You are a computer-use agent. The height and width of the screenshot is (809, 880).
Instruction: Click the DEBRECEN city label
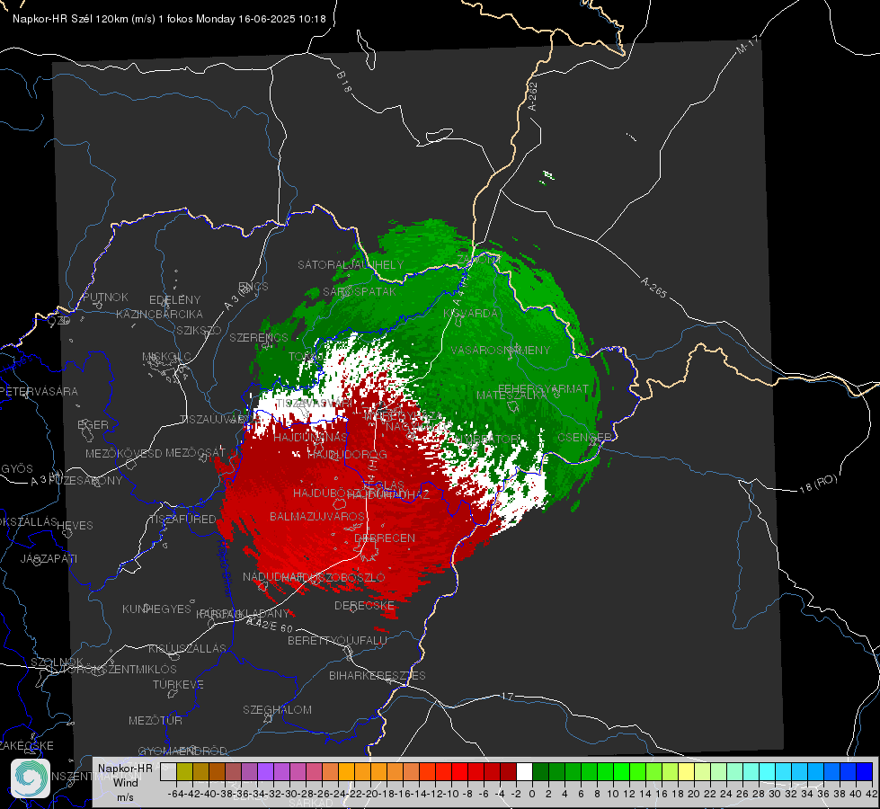tap(385, 538)
